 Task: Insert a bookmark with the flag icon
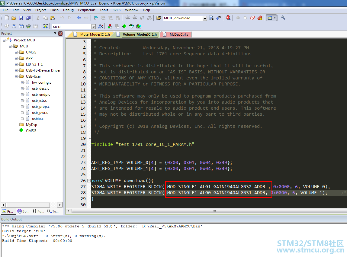[96, 18]
